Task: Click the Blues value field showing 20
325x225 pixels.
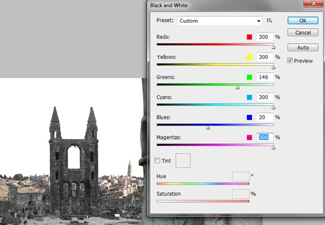Action: [265, 117]
